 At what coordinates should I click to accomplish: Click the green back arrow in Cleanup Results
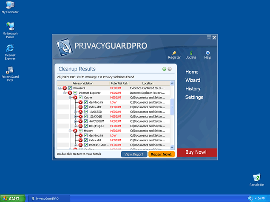164,69
